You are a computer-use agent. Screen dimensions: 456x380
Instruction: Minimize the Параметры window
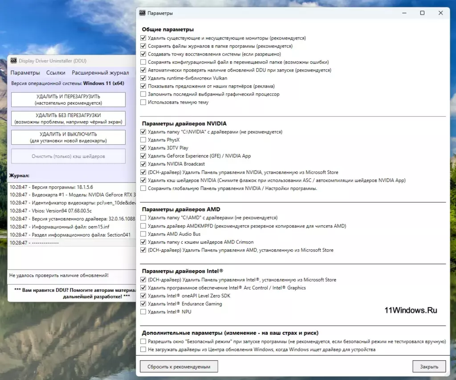click(404, 13)
